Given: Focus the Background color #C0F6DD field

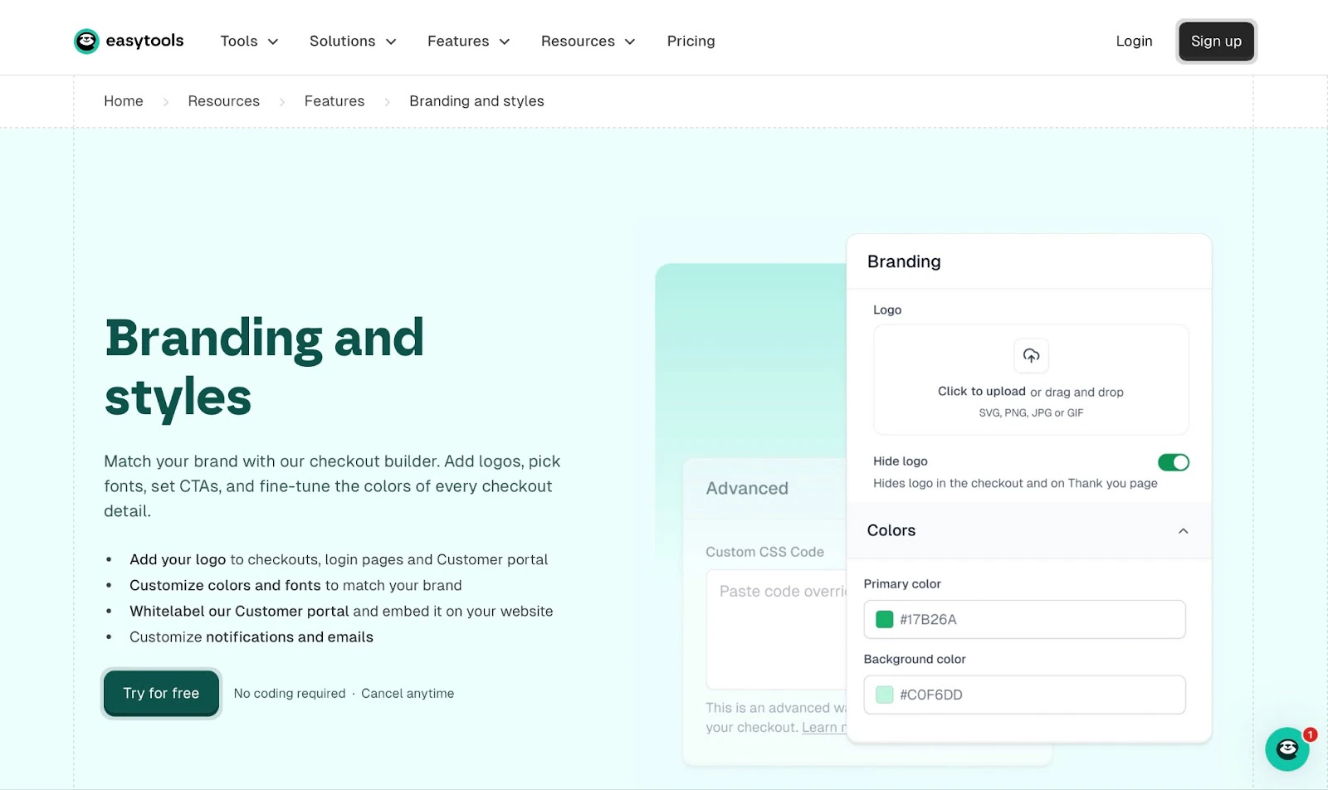Looking at the screenshot, I should [1024, 695].
